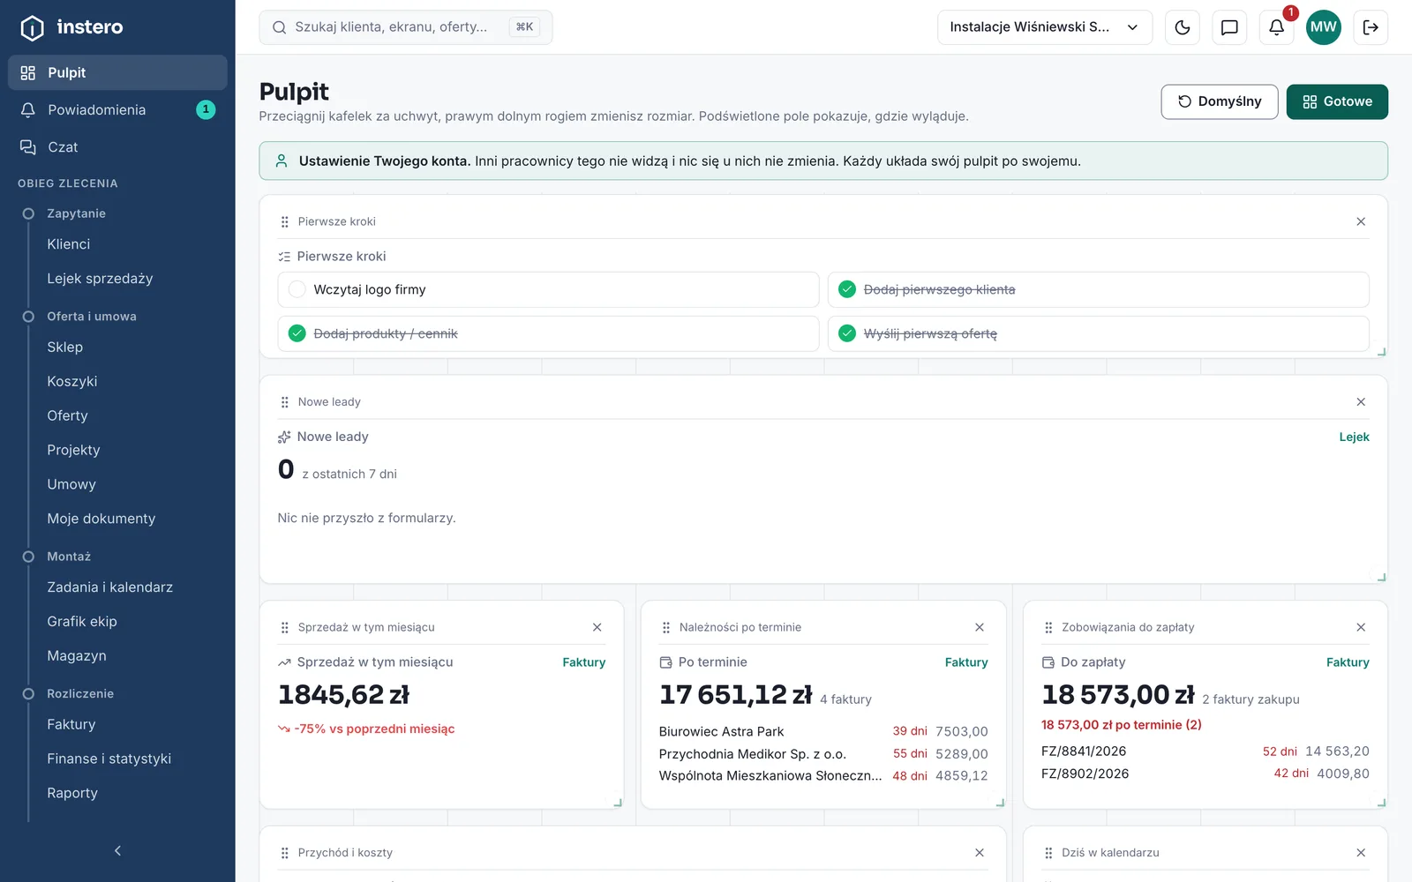Viewport: 1412px width, 882px height.
Task: Toggle dark mode moon icon
Action: pyautogui.click(x=1183, y=27)
